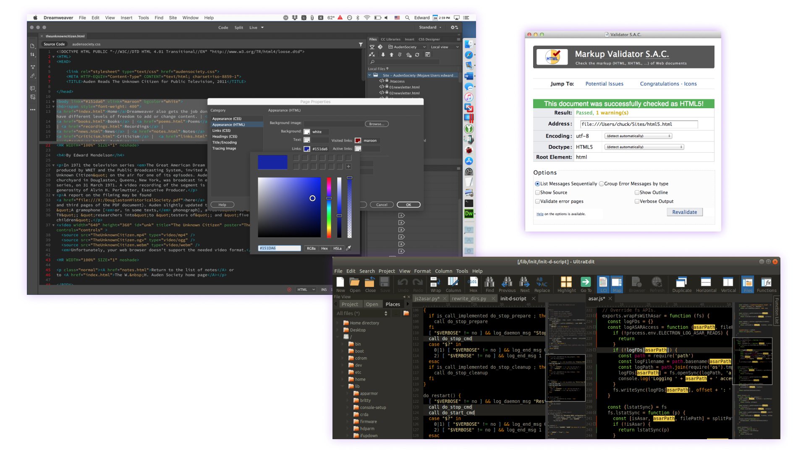
Task: Open the Functions list icon
Action: (x=766, y=283)
